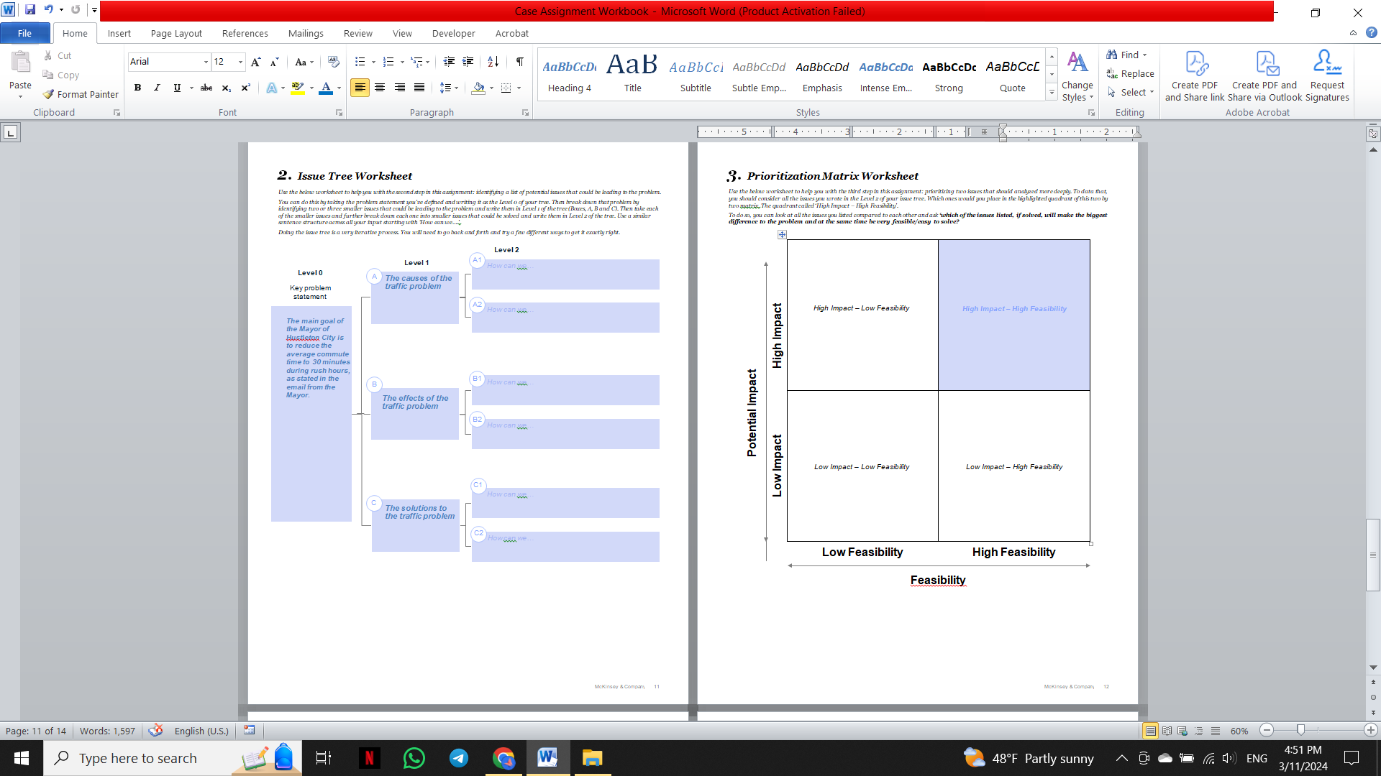Screen dimensions: 1381x776
Task: Open File Explorer from the taskbar
Action: [x=592, y=758]
